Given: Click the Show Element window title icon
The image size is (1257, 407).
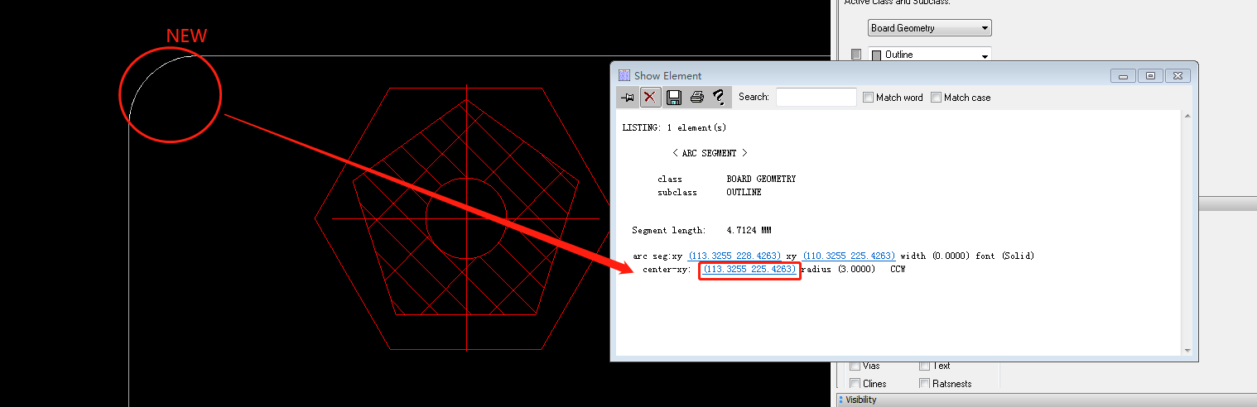Looking at the screenshot, I should tap(624, 75).
